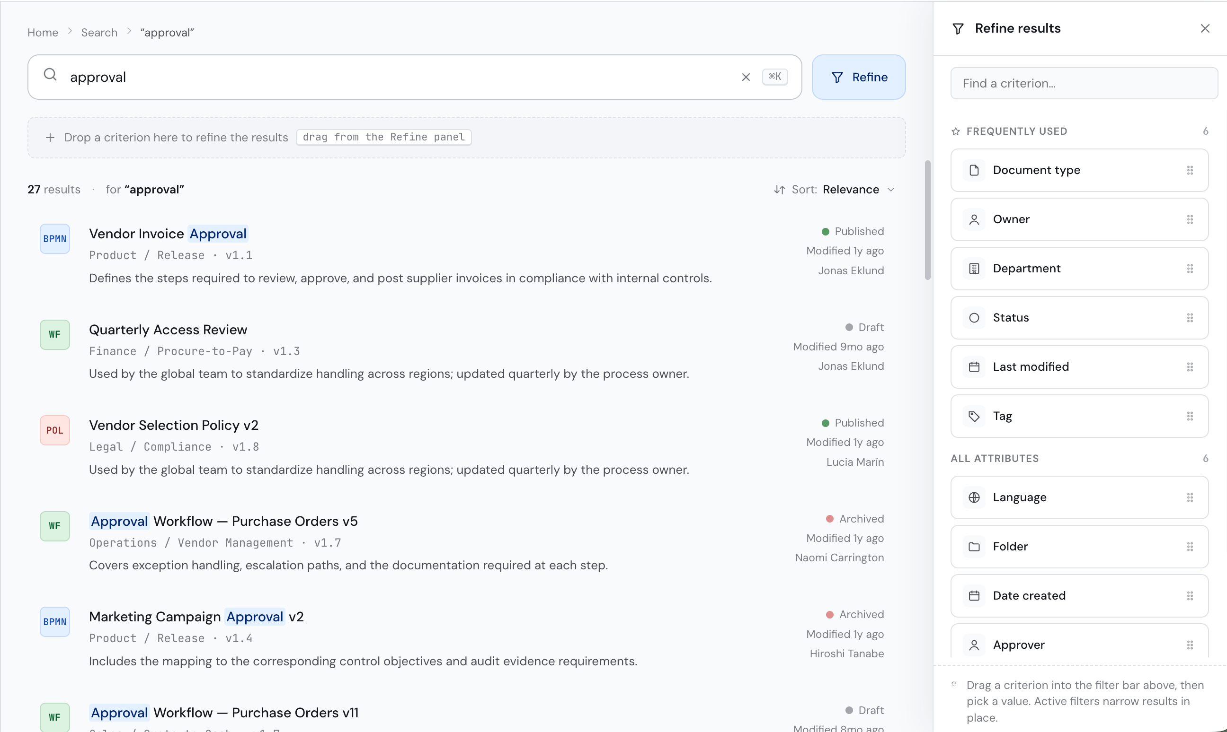Click the Department building icon
This screenshot has width=1227, height=732.
(974, 268)
